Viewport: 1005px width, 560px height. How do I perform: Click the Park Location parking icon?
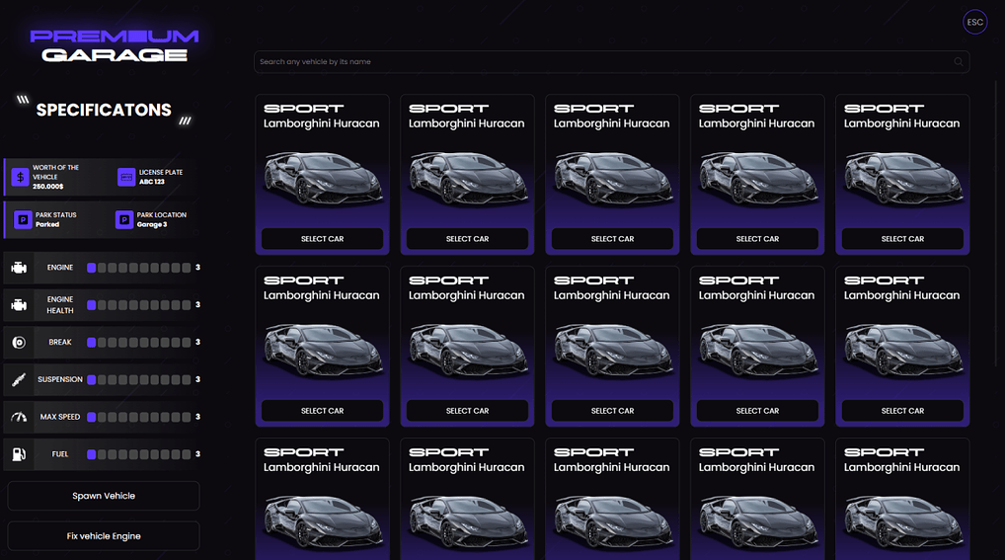click(123, 219)
